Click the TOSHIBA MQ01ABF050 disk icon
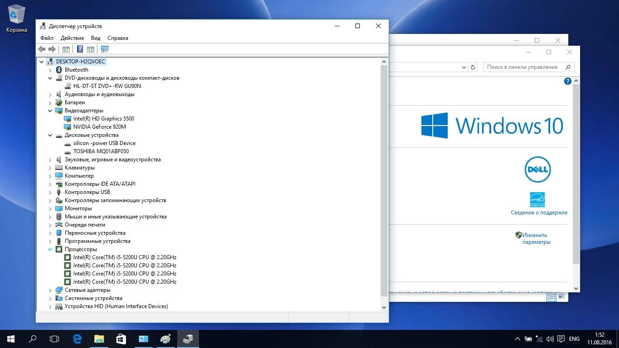 (68, 151)
